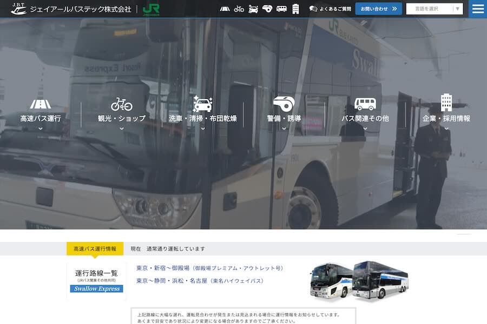The width and height of the screenshot is (487, 324).
Task: Click large car wash icon above 洗車・清掃
Action: click(x=202, y=104)
